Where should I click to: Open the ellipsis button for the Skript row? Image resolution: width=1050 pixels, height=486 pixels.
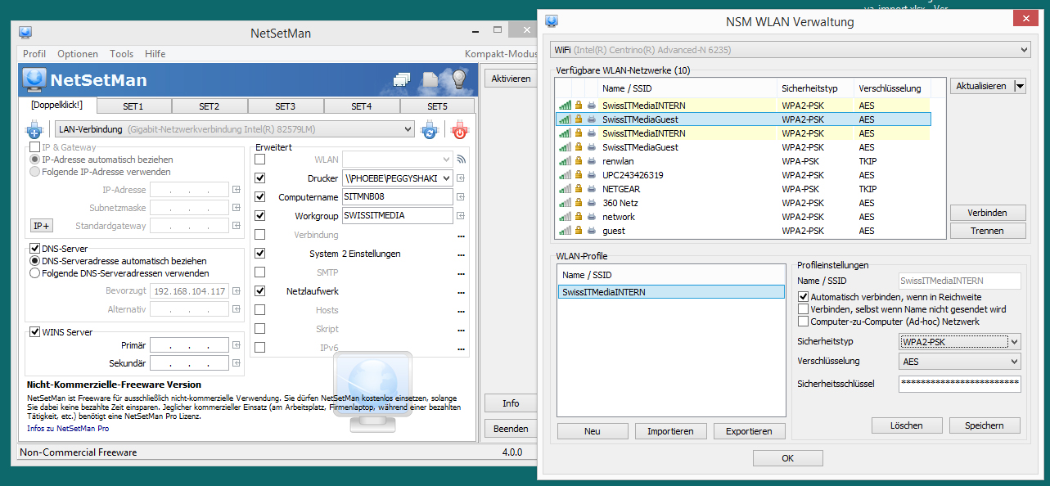pos(461,330)
